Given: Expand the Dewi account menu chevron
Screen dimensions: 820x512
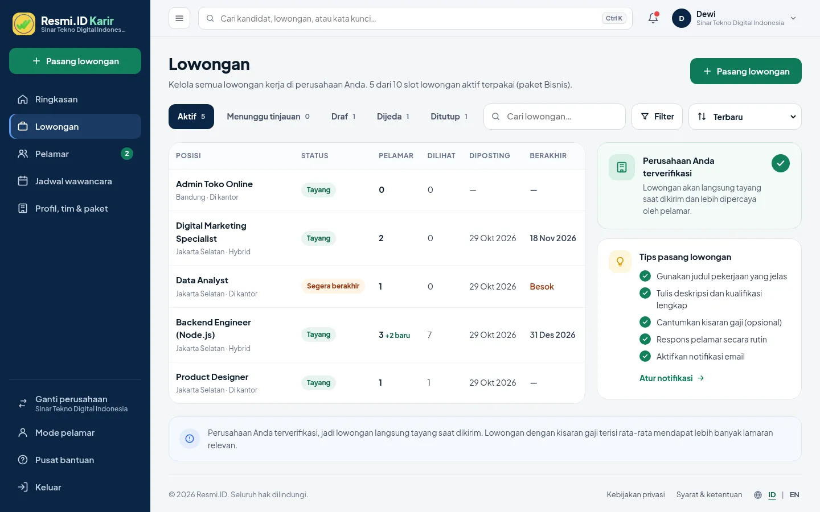Looking at the screenshot, I should pos(793,18).
